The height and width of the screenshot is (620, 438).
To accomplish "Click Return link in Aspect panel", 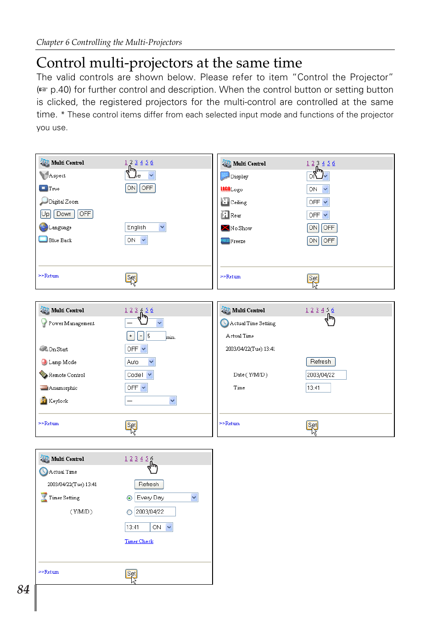I will pos(49,276).
